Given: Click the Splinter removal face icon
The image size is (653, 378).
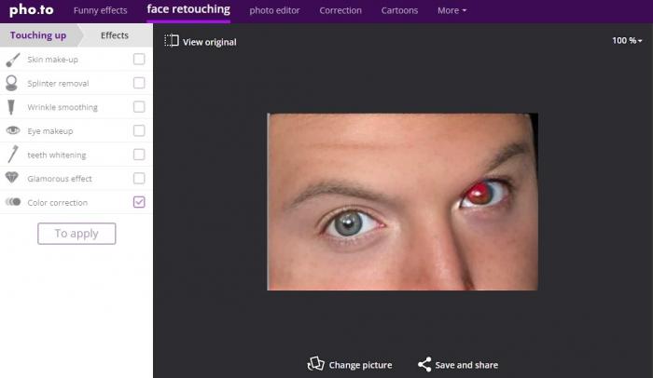Looking at the screenshot, I should tap(13, 83).
